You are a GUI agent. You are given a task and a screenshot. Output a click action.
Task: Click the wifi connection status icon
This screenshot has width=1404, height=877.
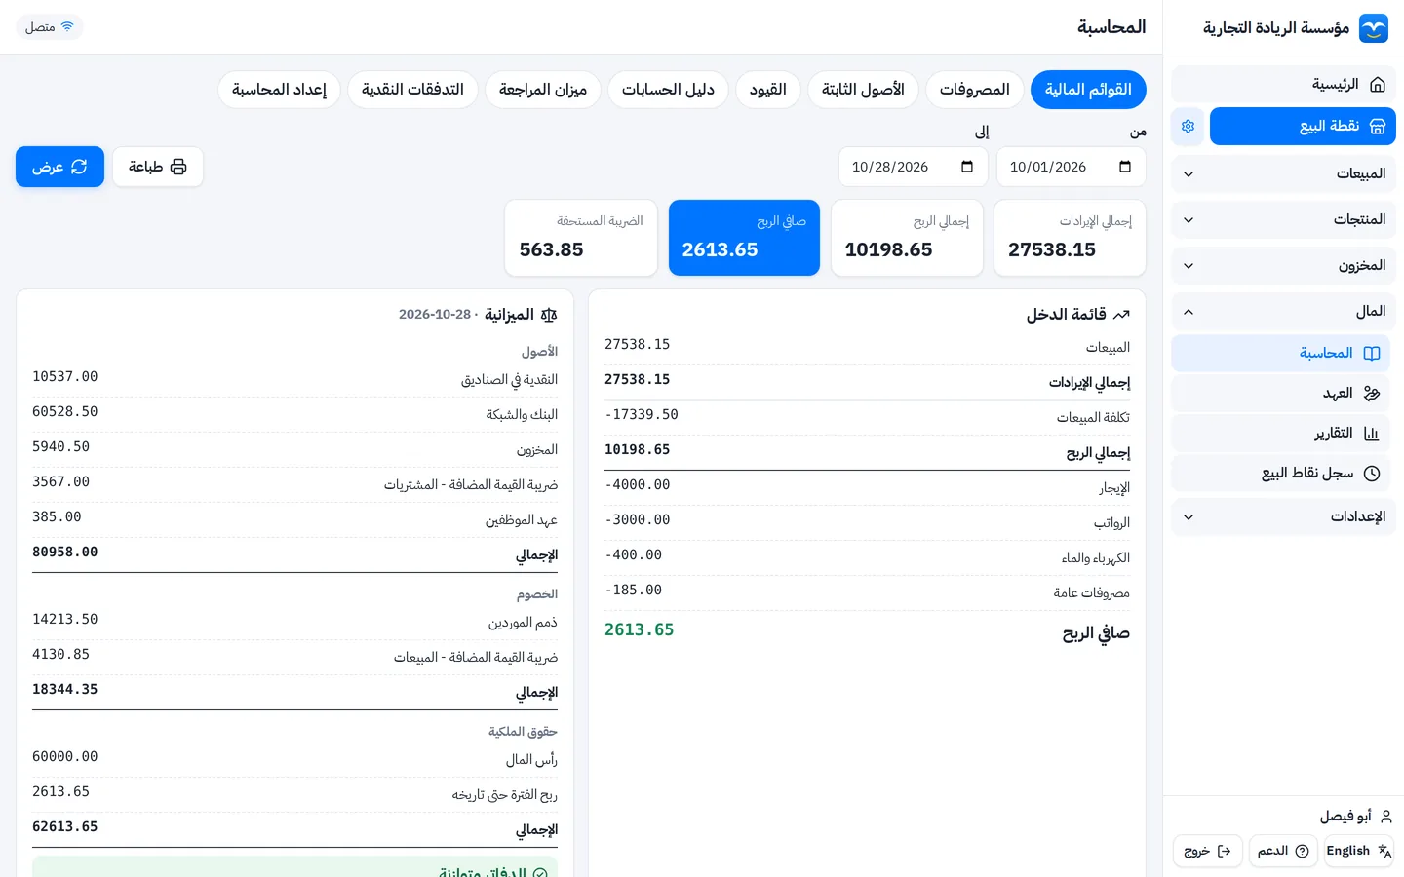[67, 27]
